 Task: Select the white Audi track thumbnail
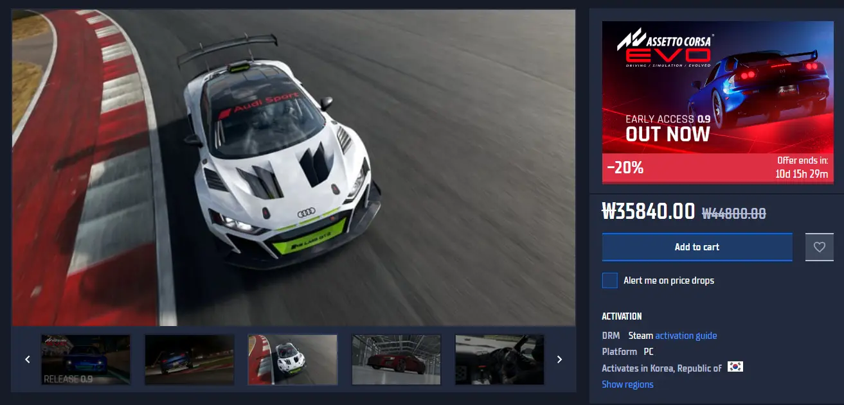293,359
